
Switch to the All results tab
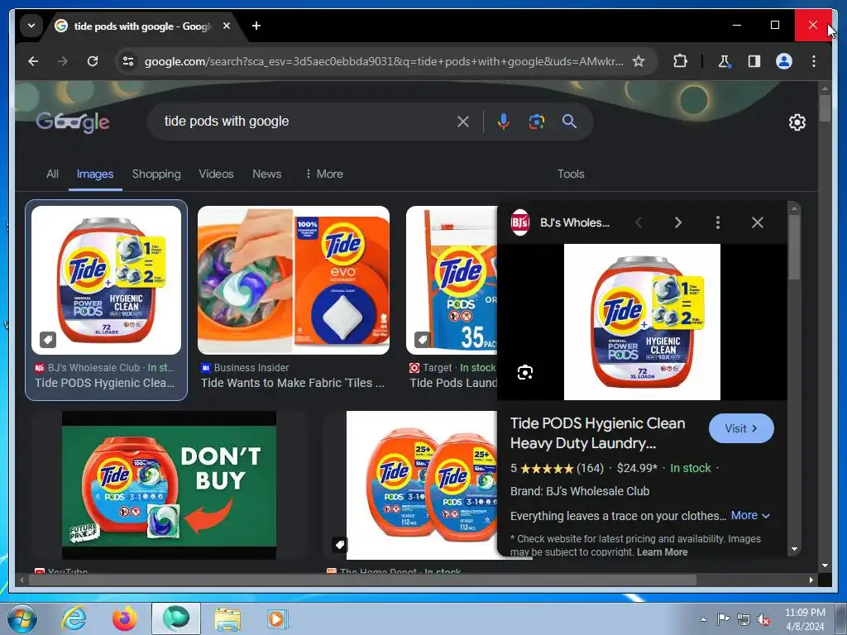pyautogui.click(x=52, y=174)
